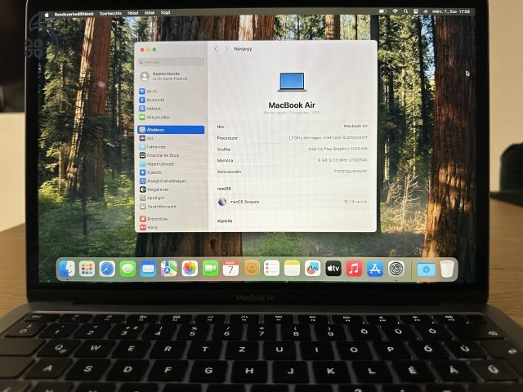
Task: Go back using the left chevron
Action: tap(216, 49)
